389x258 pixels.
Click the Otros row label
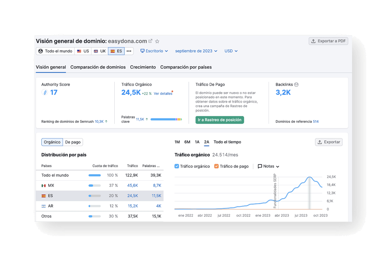pos(46,216)
